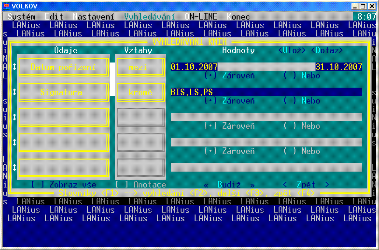The width and height of the screenshot is (379, 250).
Task: Open the empty fifth Vztahy relation box
Action: pyautogui.click(x=140, y=167)
